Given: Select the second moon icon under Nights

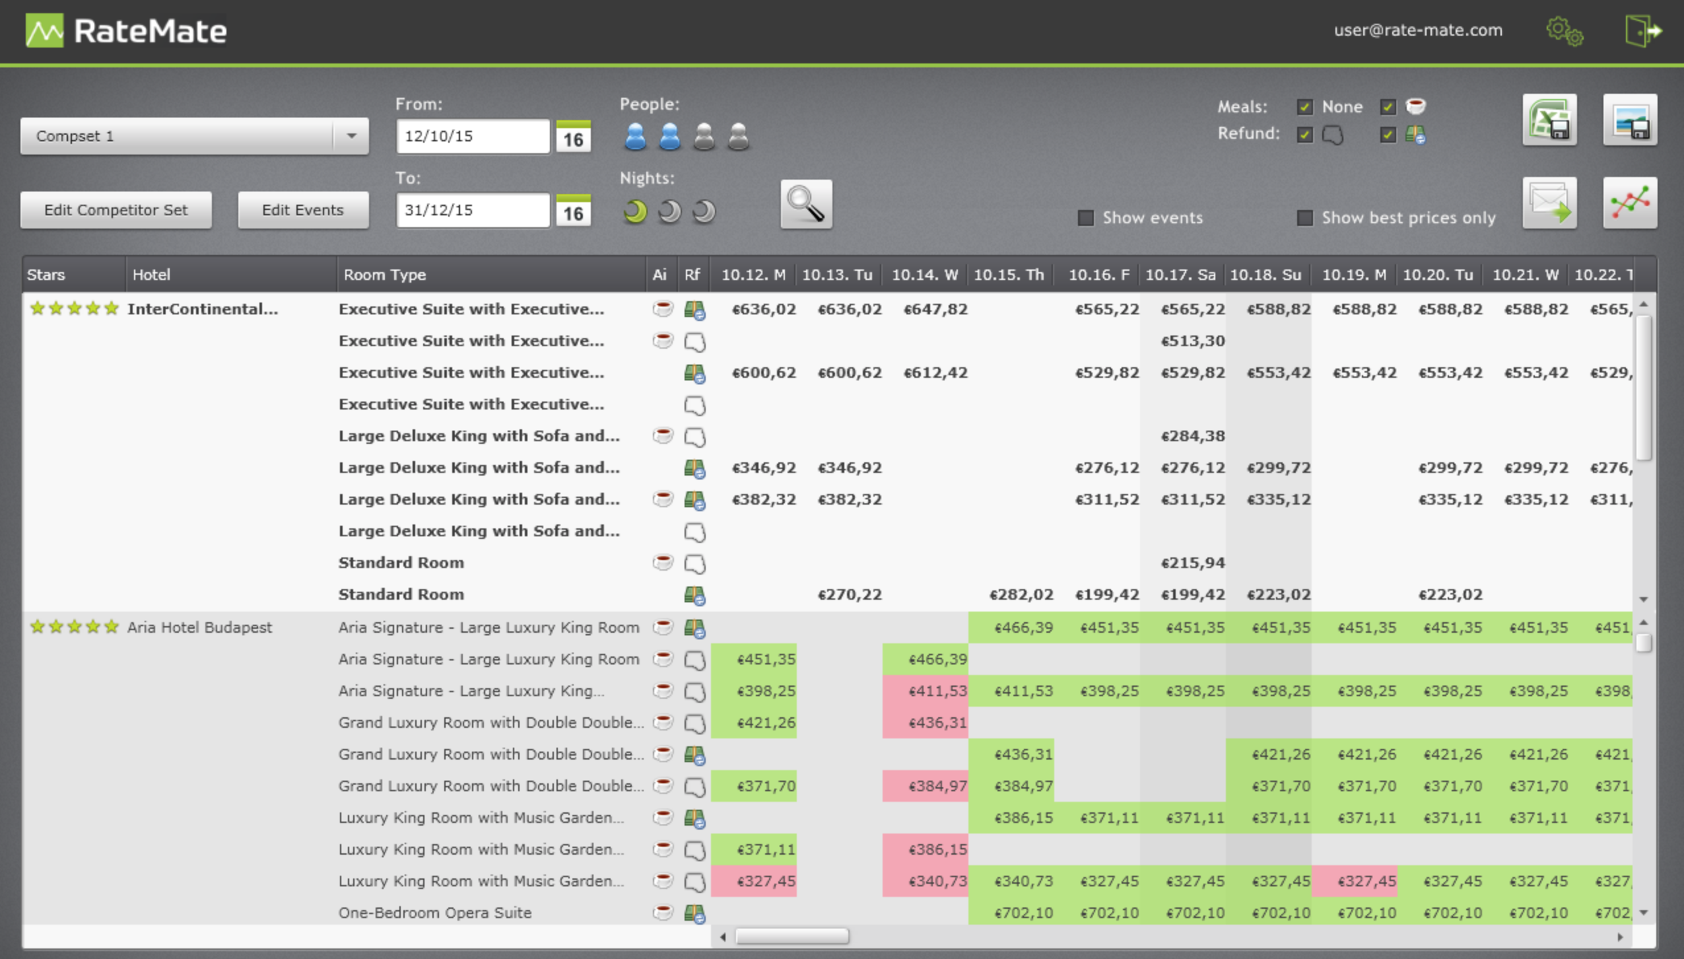Looking at the screenshot, I should point(669,210).
